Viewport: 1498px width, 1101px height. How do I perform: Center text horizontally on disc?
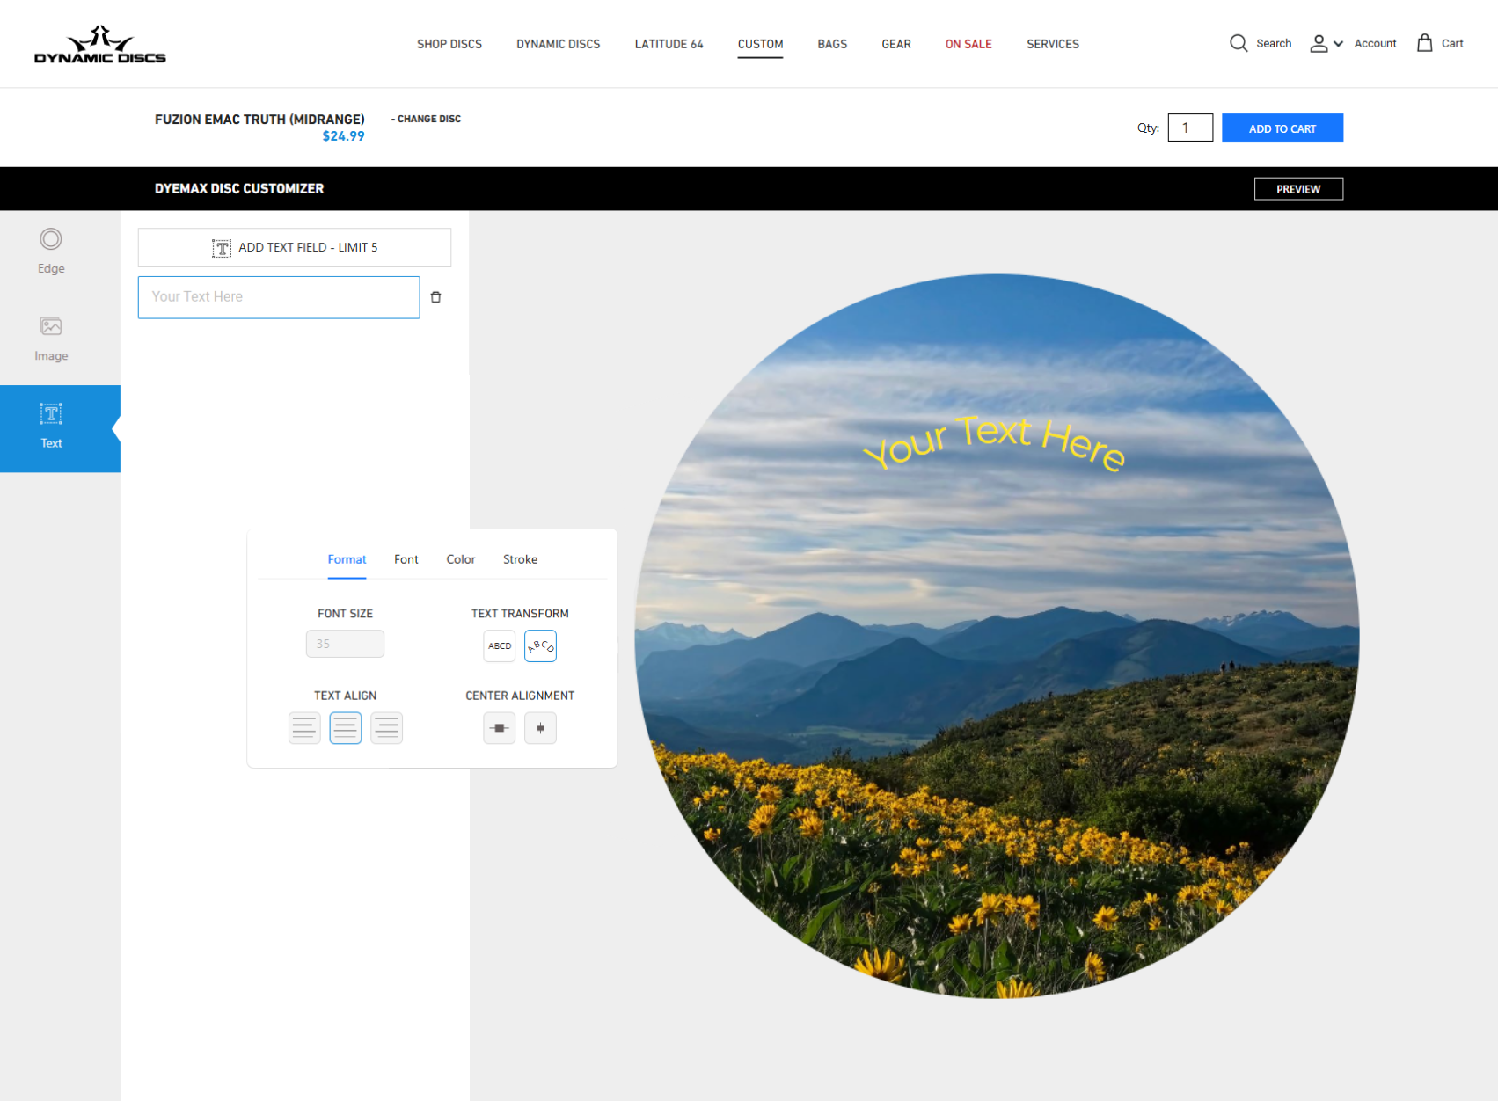(x=500, y=728)
